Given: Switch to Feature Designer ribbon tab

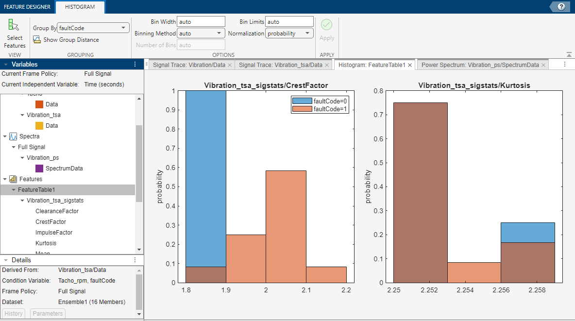Looking at the screenshot, I should point(27,7).
